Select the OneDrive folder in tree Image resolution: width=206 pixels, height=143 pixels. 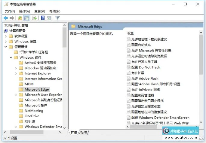pos(32,116)
